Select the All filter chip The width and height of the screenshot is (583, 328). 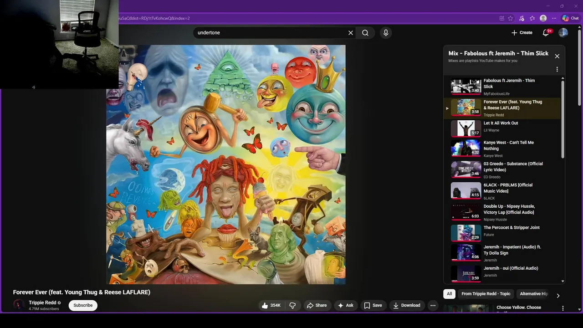pos(449,294)
